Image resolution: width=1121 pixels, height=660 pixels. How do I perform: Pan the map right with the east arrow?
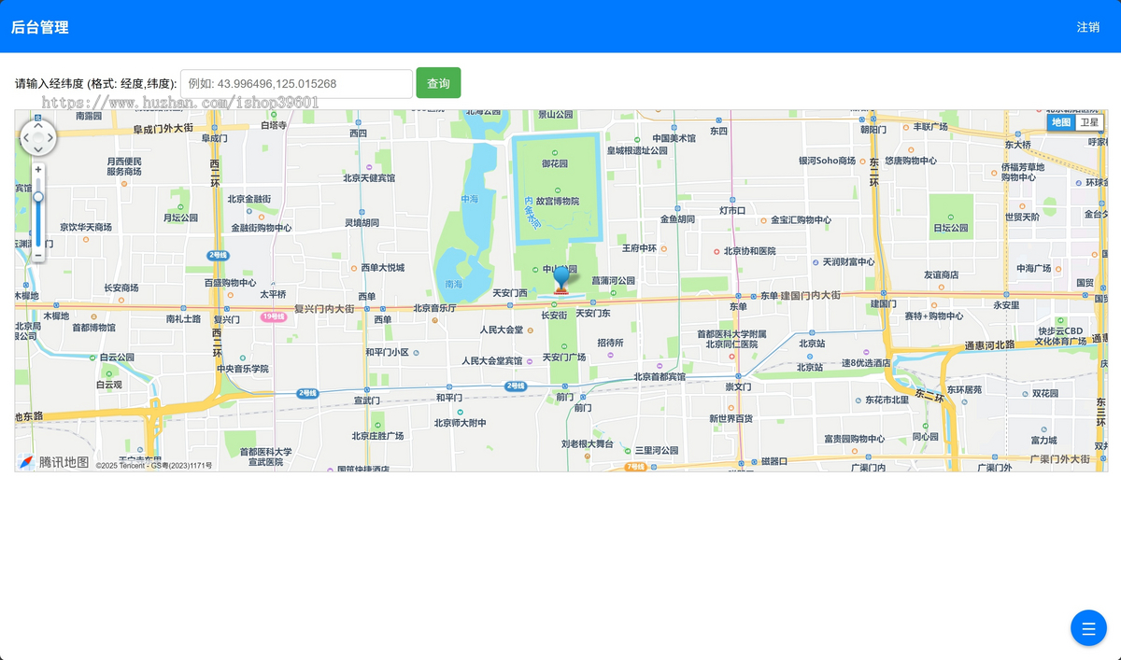(51, 138)
